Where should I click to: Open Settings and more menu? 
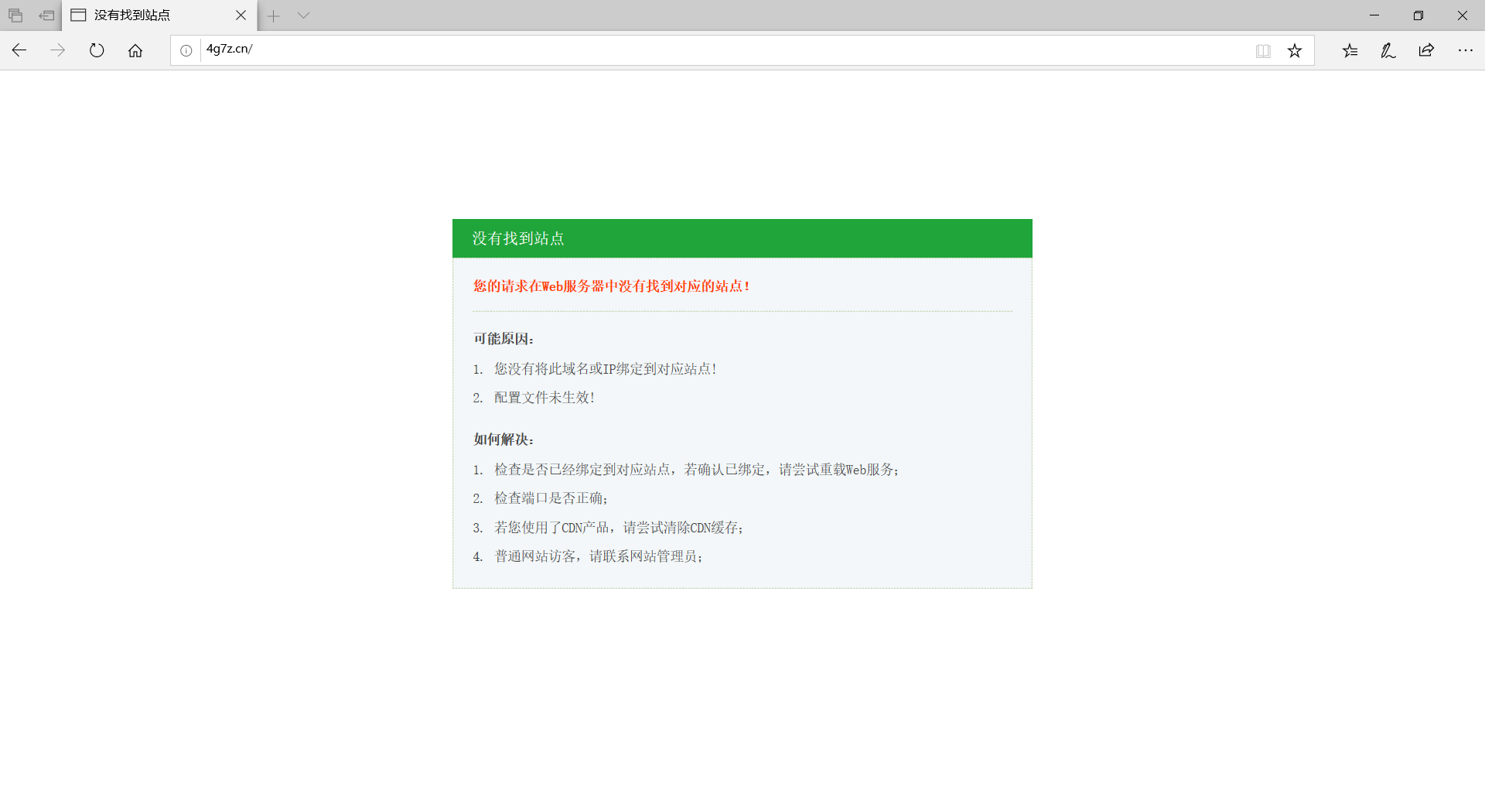click(1466, 51)
